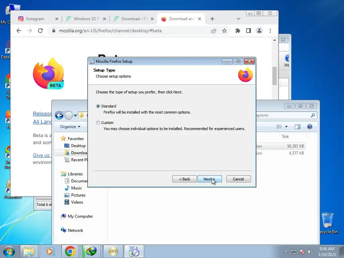Image resolution: width=344 pixels, height=258 pixels.
Task: Open Explorer help question mark icon
Action: coord(309,127)
